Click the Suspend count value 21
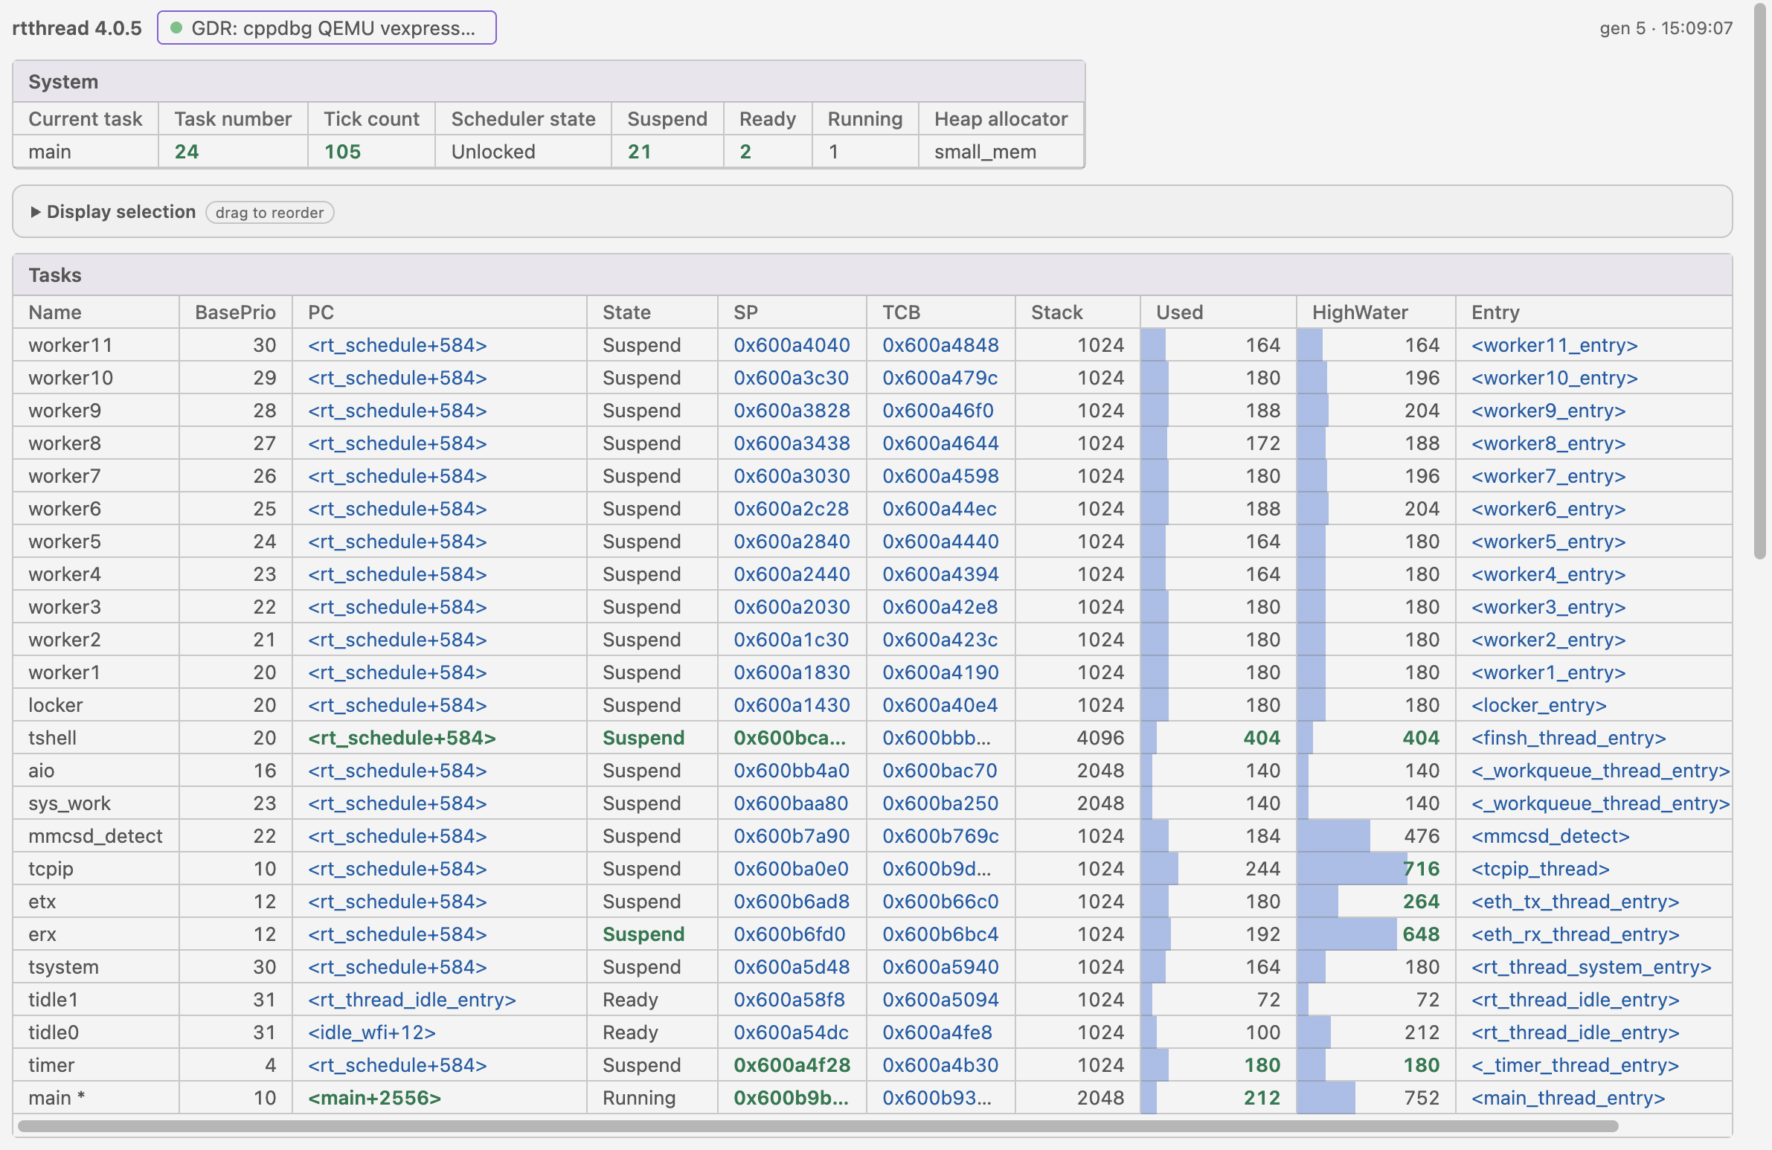 point(640,152)
